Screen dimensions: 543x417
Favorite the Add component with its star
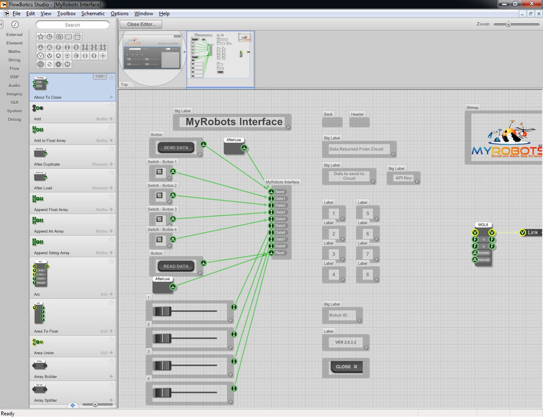tap(111, 104)
